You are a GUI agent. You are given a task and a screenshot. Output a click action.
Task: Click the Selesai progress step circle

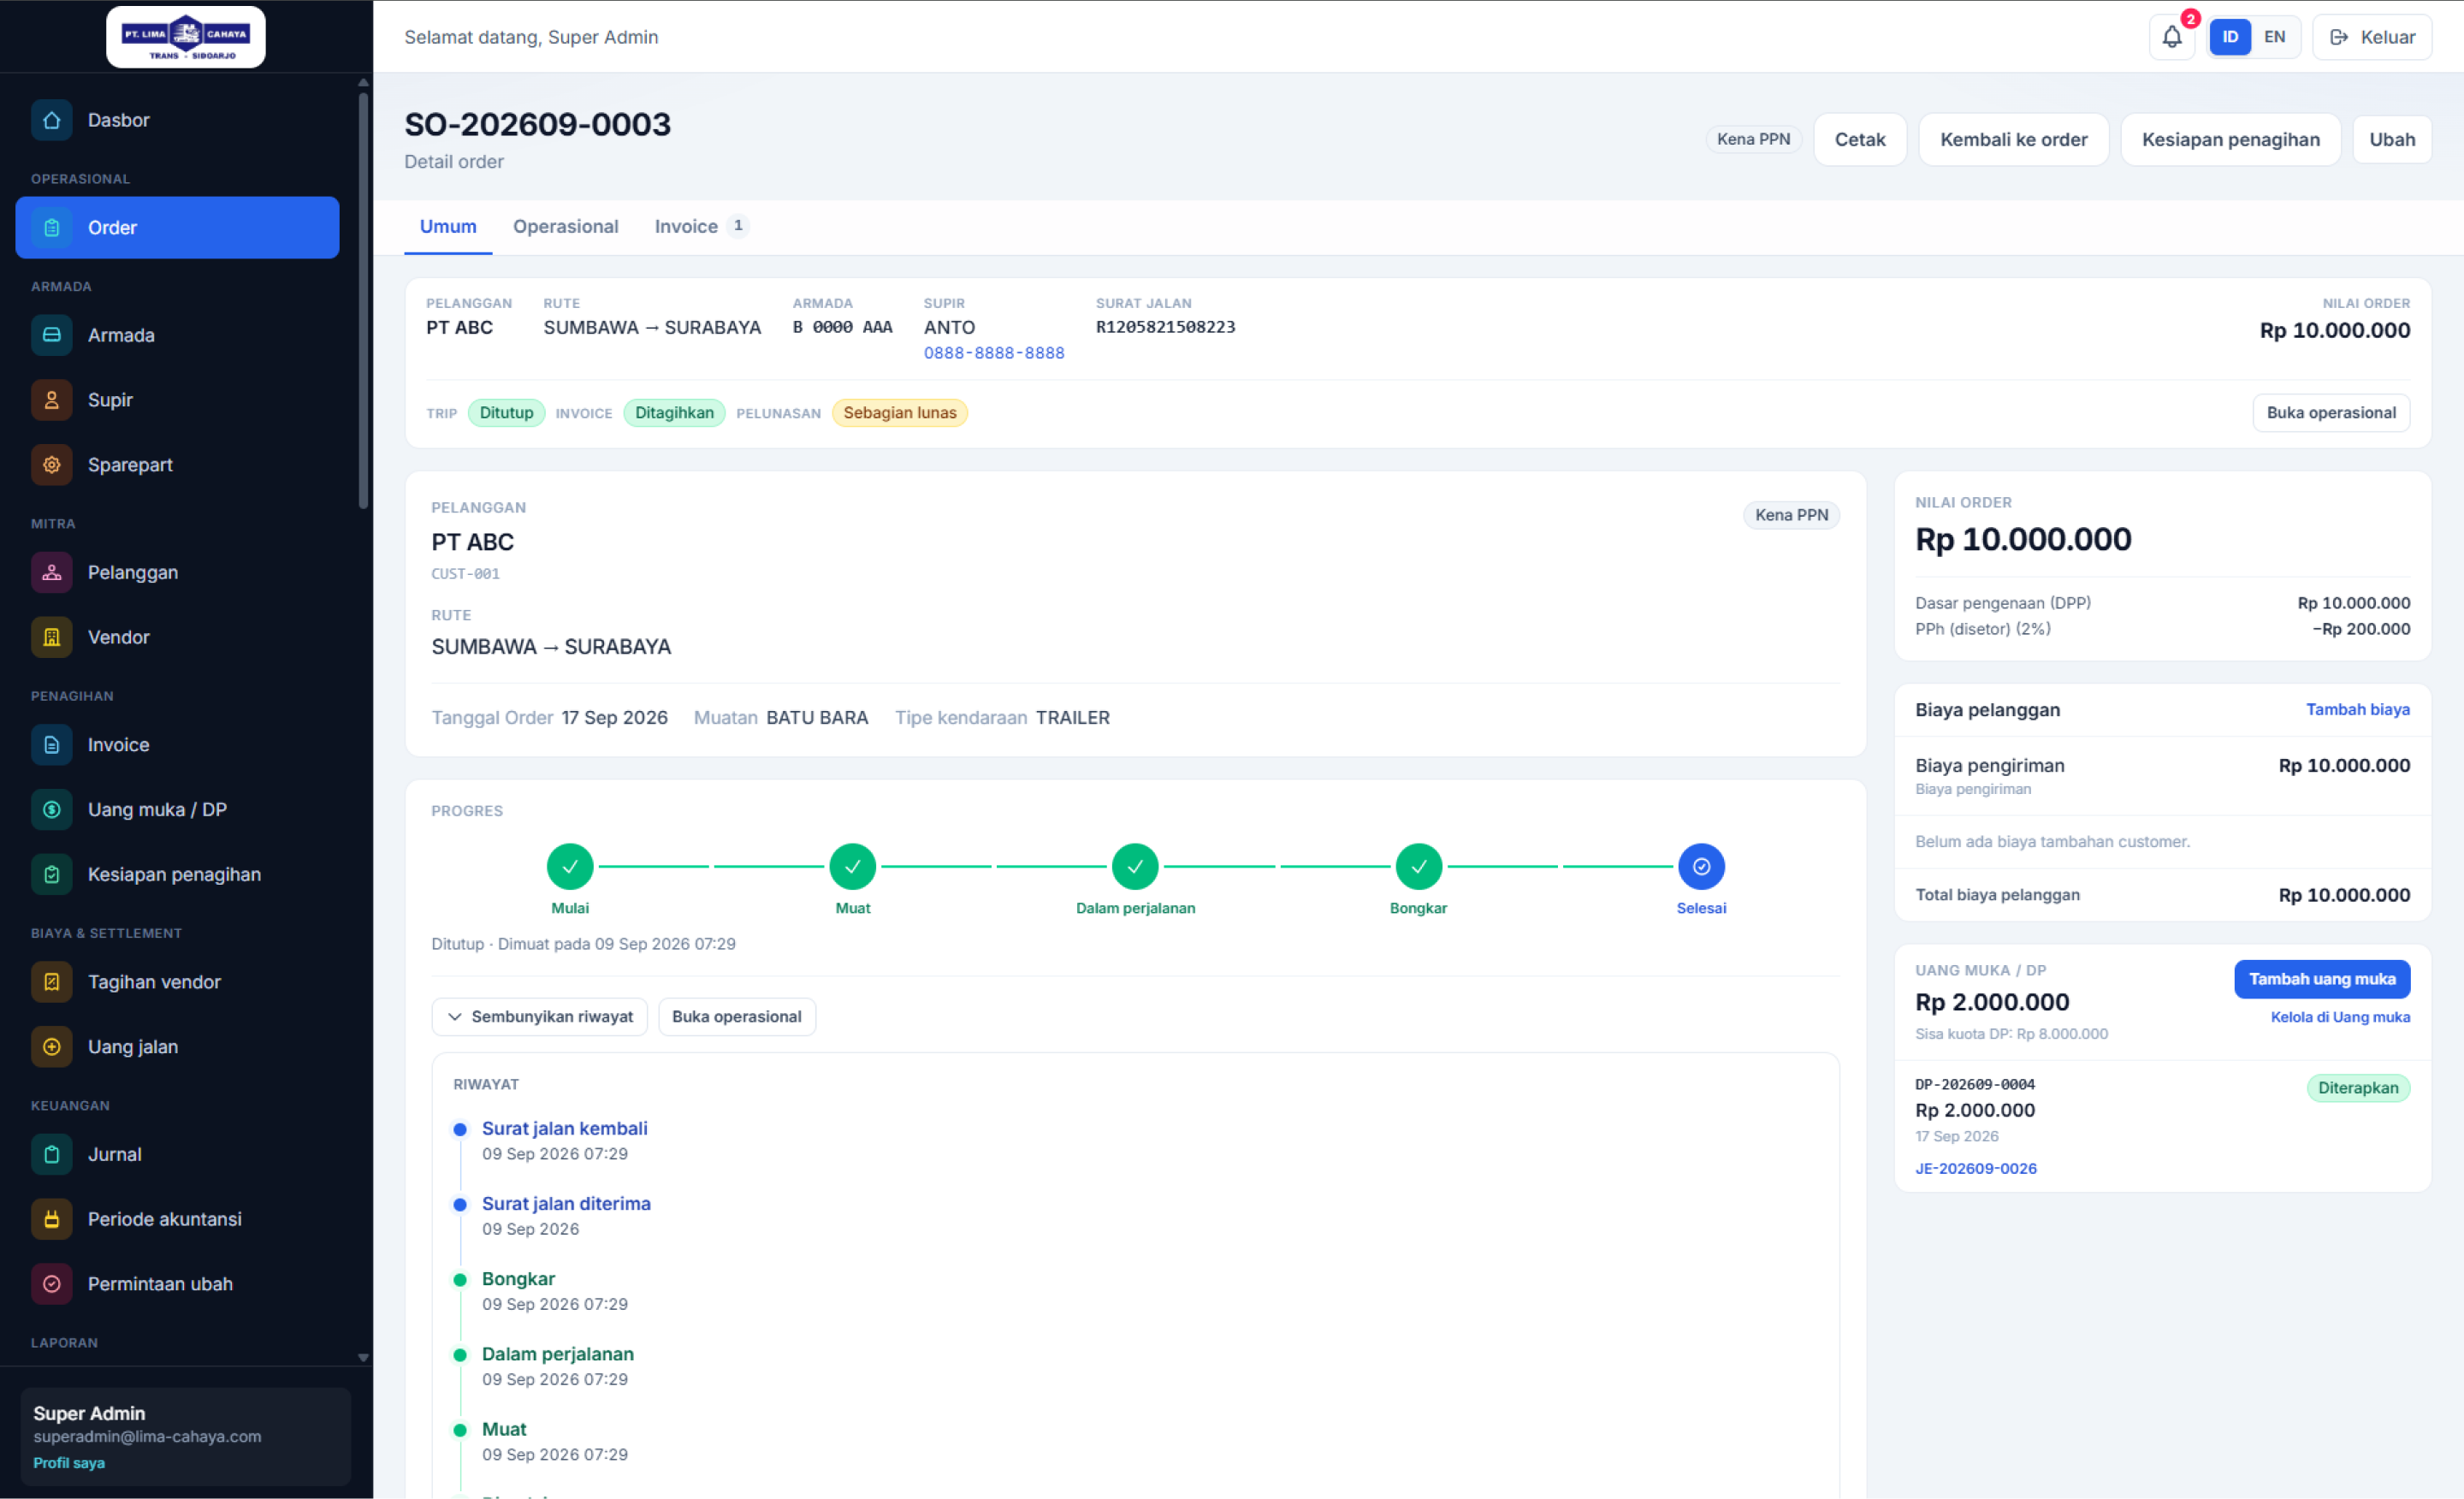click(x=1701, y=867)
